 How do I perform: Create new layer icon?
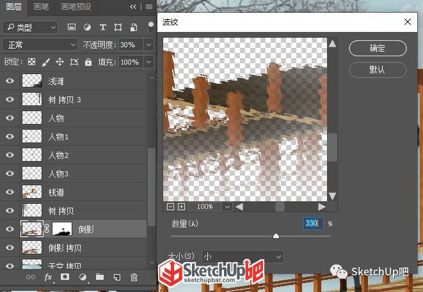(x=117, y=277)
